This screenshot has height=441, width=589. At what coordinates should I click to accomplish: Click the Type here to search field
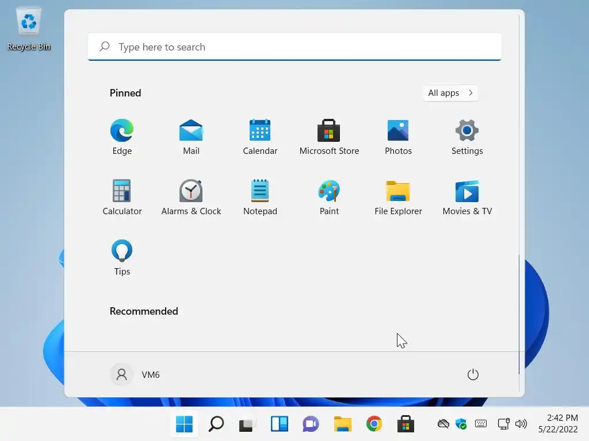[x=294, y=47]
